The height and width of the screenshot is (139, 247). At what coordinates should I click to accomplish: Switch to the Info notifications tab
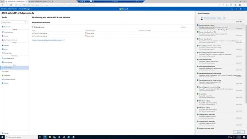224,18
